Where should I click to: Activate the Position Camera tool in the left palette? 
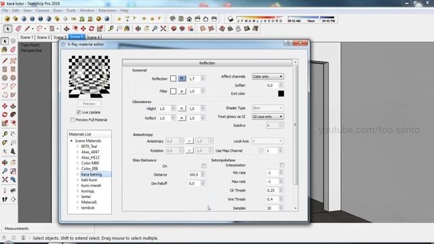pyautogui.click(x=5, y=190)
